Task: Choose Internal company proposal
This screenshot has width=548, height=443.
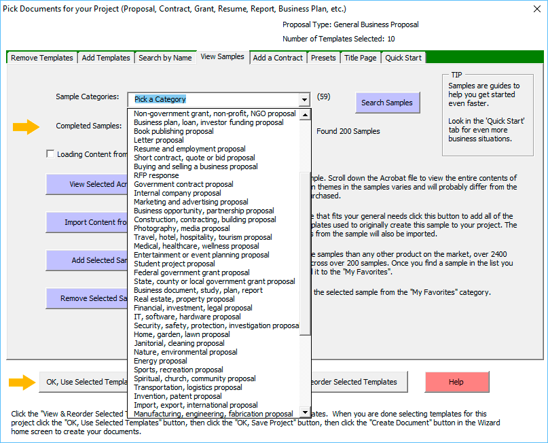Action: click(x=214, y=193)
